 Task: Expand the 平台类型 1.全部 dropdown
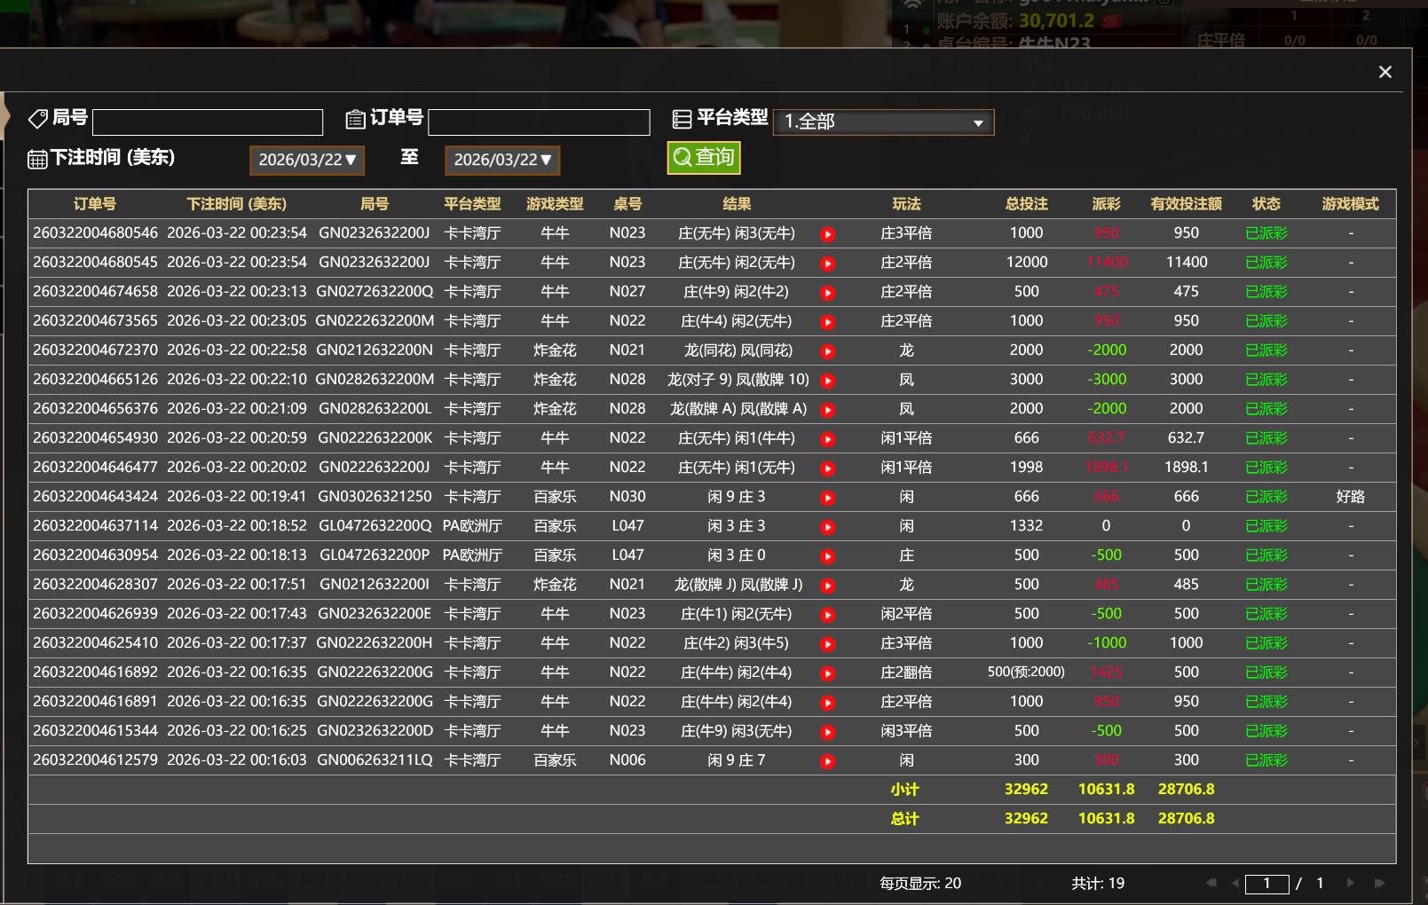883,122
